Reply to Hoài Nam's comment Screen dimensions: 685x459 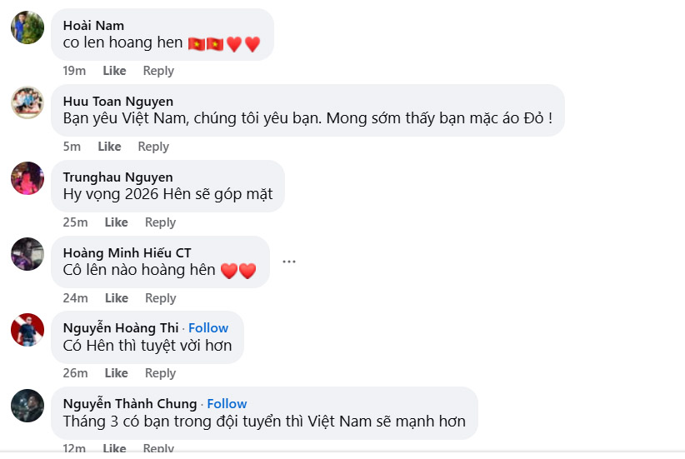coord(158,71)
